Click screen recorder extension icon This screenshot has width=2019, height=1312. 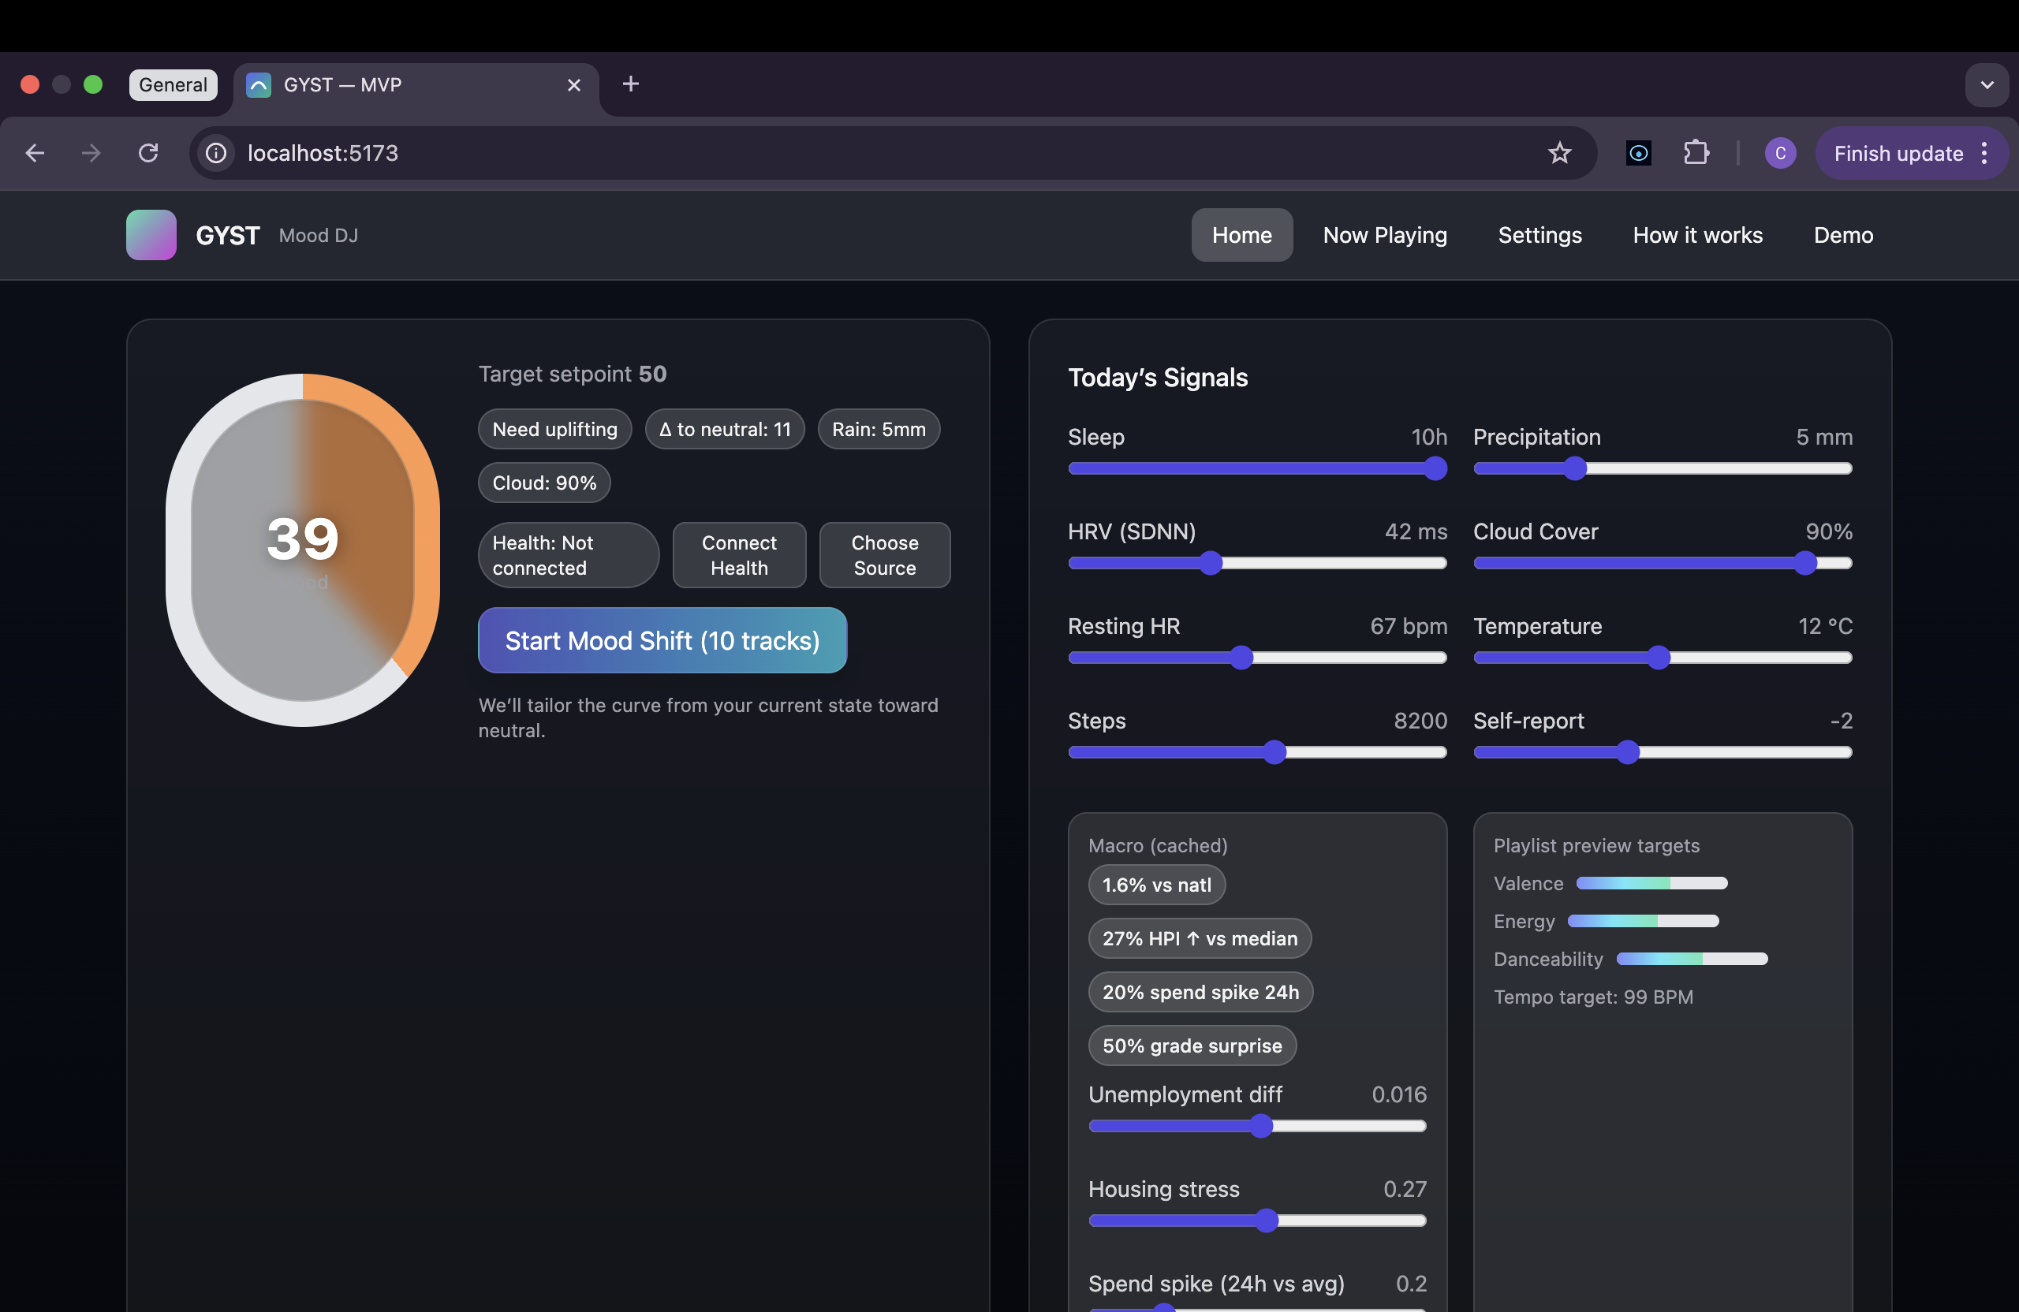tap(1638, 153)
